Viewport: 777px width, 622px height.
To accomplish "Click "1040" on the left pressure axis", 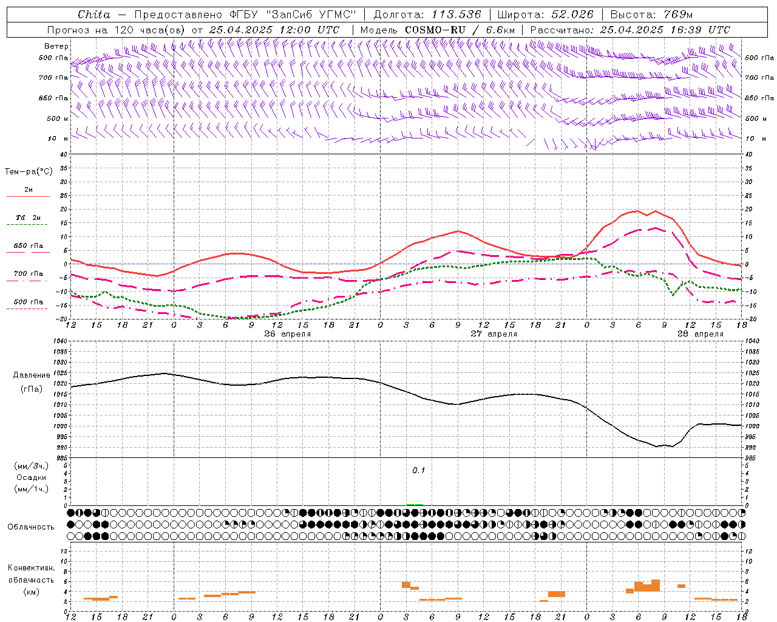I will pos(59,341).
